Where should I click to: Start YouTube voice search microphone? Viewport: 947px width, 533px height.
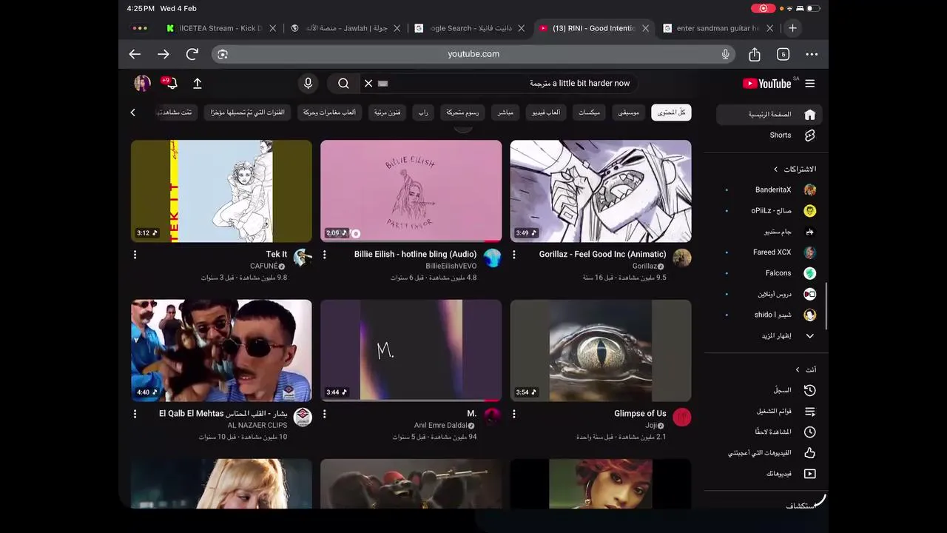[308, 84]
